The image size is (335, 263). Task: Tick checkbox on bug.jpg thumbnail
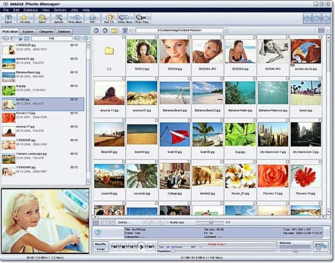[x=255, y=120]
